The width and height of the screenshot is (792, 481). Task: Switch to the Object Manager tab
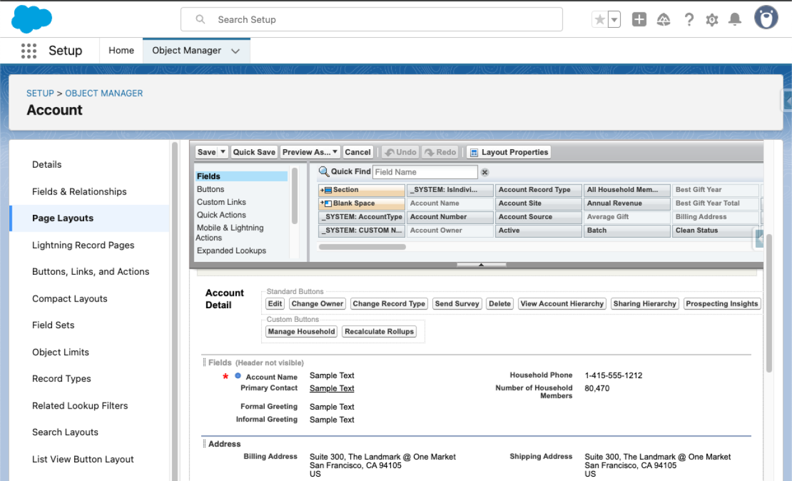pyautogui.click(x=186, y=50)
